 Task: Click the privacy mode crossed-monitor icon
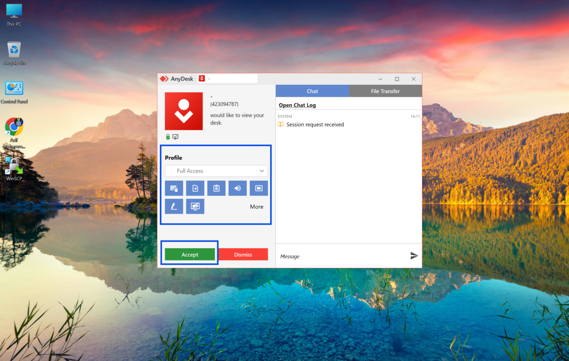coord(195,206)
